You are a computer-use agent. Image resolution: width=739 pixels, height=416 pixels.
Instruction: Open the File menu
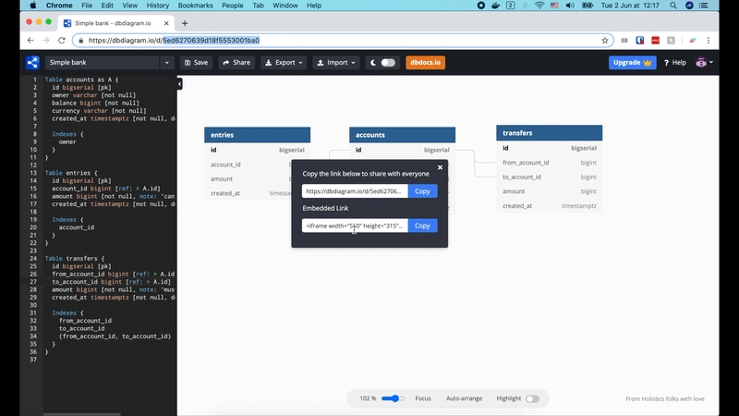tap(87, 6)
